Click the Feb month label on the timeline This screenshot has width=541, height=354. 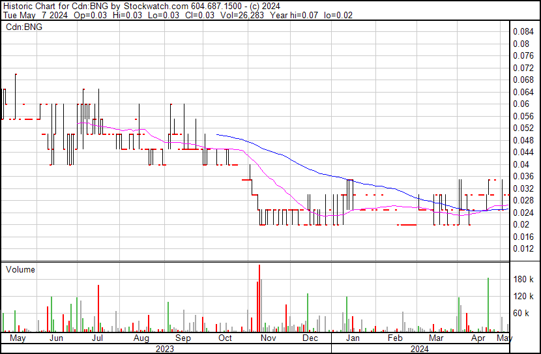click(x=395, y=339)
